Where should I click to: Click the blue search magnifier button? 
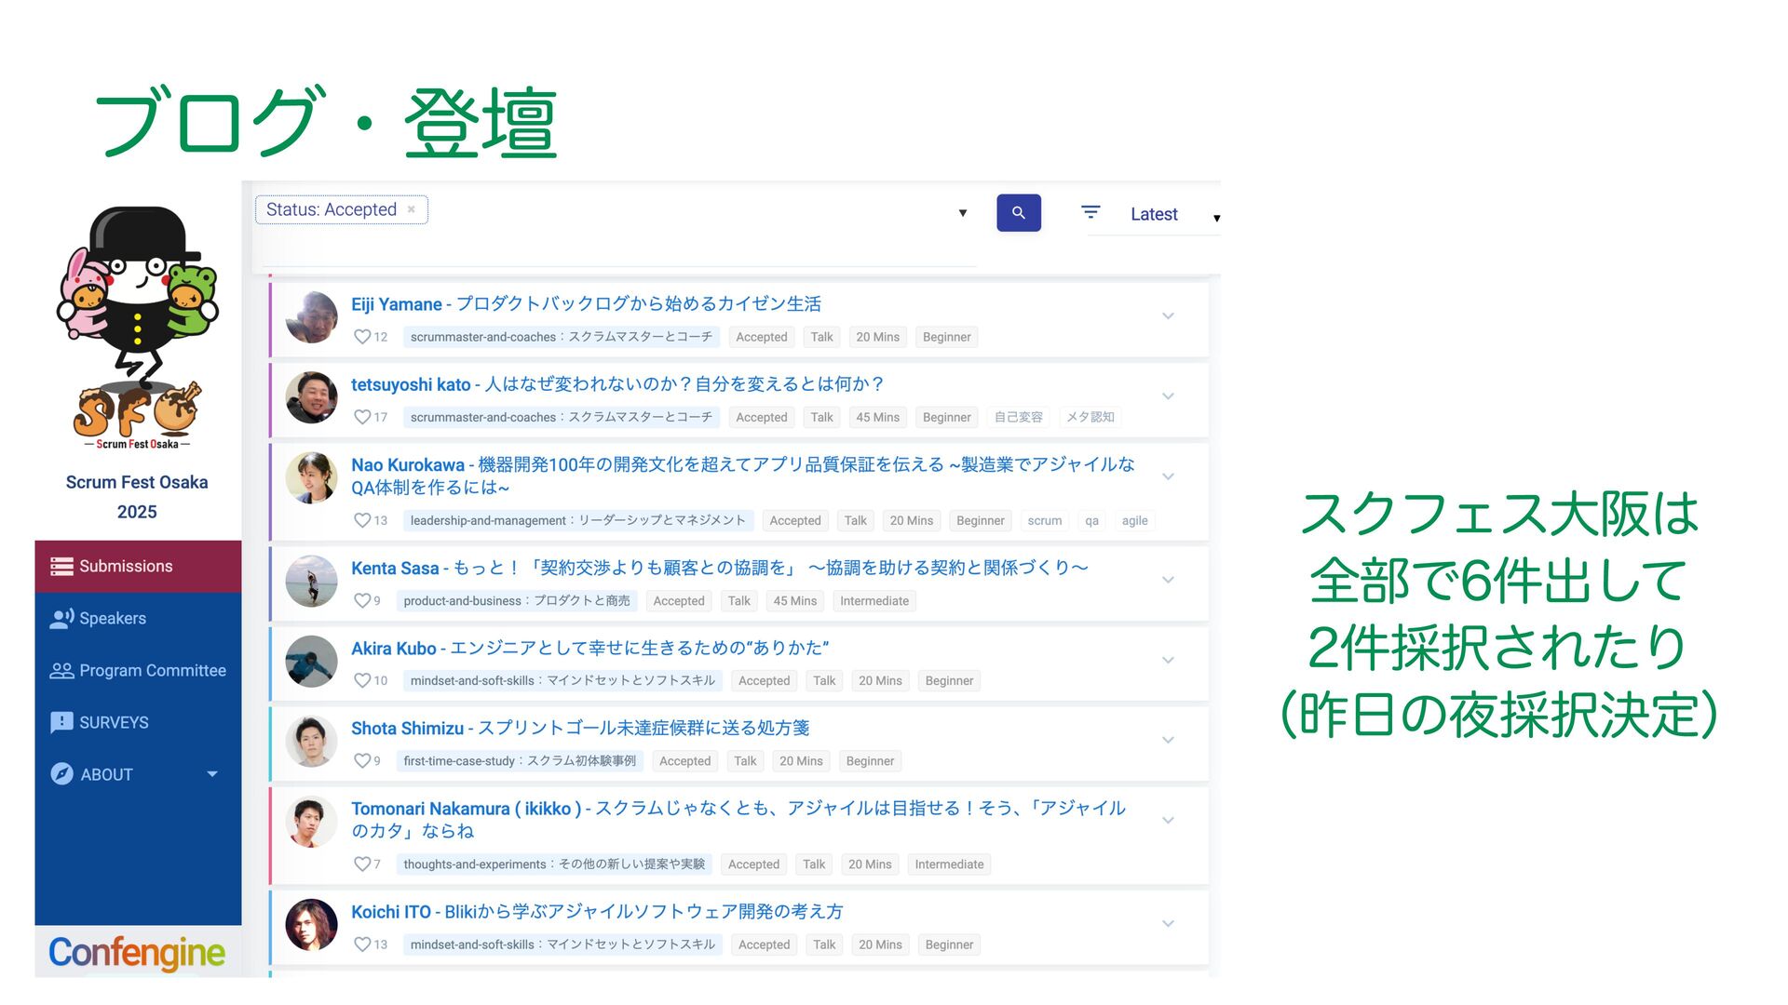coord(1018,213)
